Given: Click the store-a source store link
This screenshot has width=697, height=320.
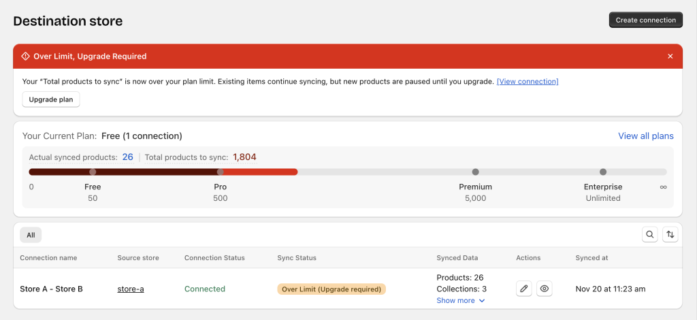Looking at the screenshot, I should (x=131, y=289).
